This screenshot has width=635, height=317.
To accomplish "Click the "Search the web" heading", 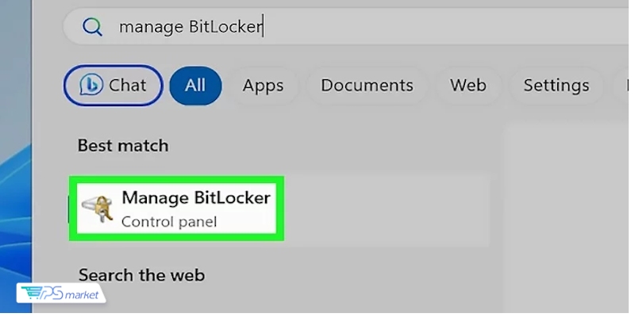I will pyautogui.click(x=141, y=275).
